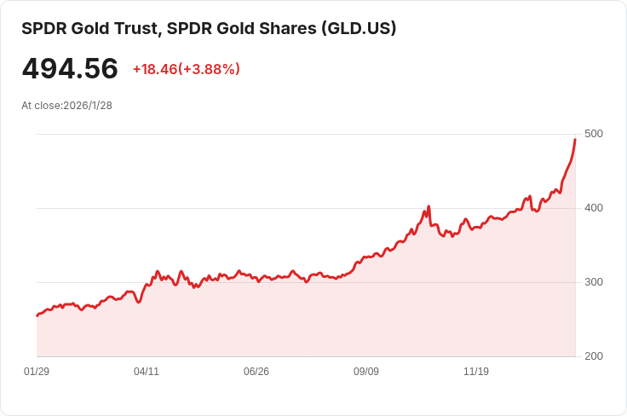Screen dimensions: 627x416
Task: Click the 500 horizontal gridline
Action: click(x=306, y=135)
